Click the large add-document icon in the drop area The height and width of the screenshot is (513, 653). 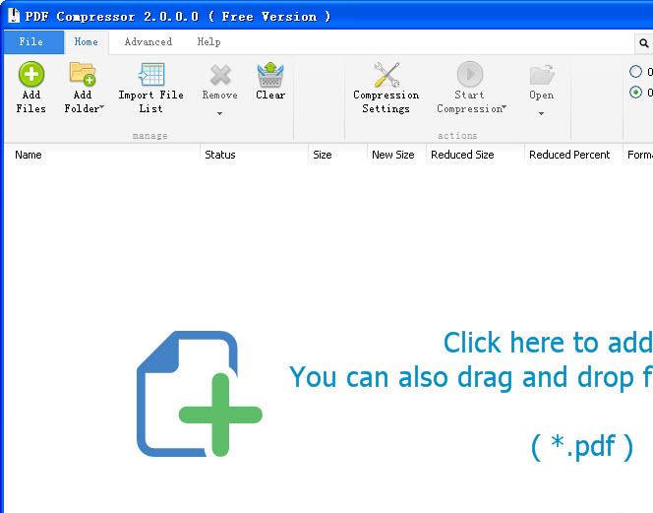[x=199, y=394]
